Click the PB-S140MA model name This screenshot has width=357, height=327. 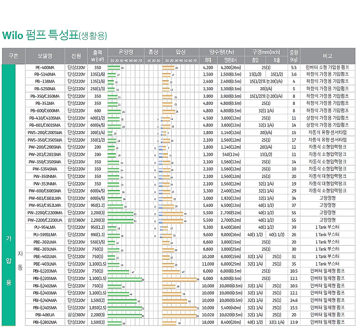point(44,74)
